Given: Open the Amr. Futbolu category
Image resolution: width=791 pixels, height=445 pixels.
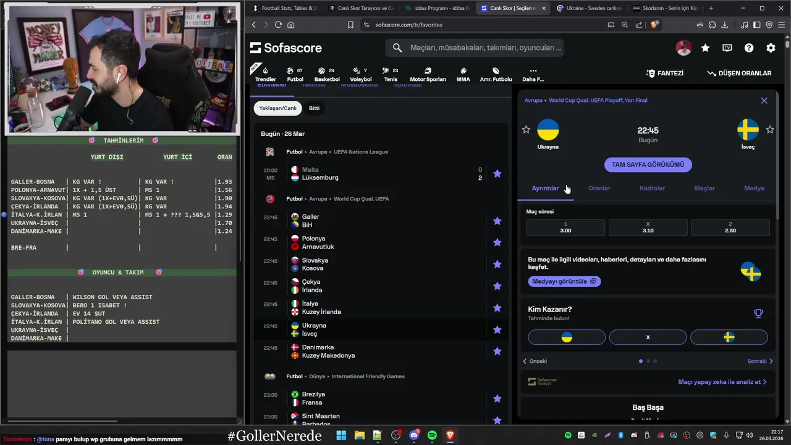Looking at the screenshot, I should 496,74.
